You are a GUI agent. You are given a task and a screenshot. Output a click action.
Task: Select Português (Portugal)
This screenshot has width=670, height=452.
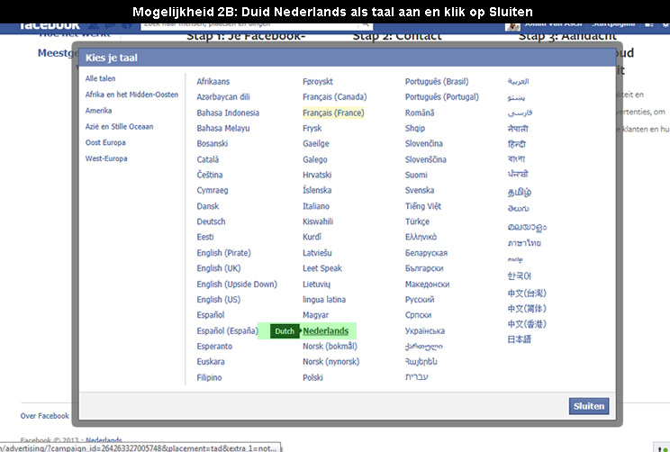[x=442, y=97]
